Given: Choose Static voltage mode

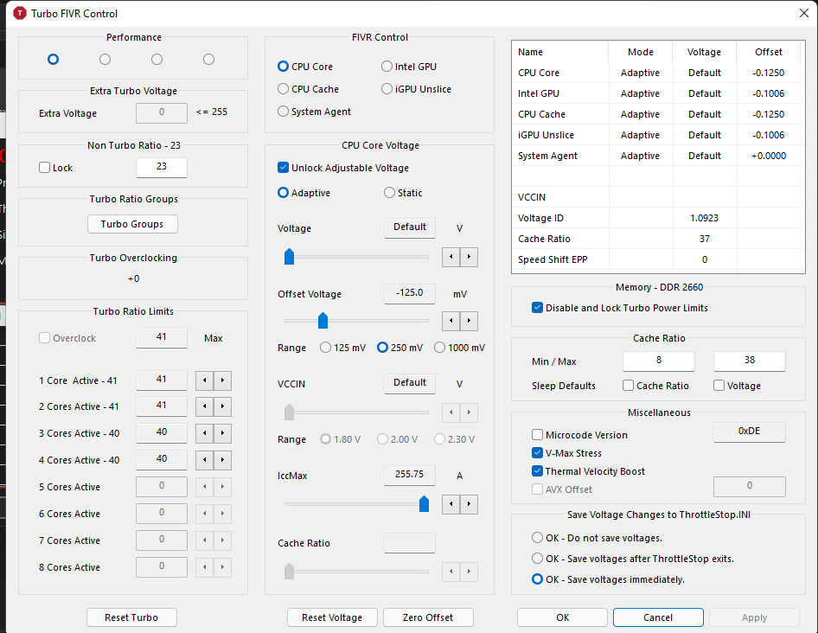Looking at the screenshot, I should point(403,193).
